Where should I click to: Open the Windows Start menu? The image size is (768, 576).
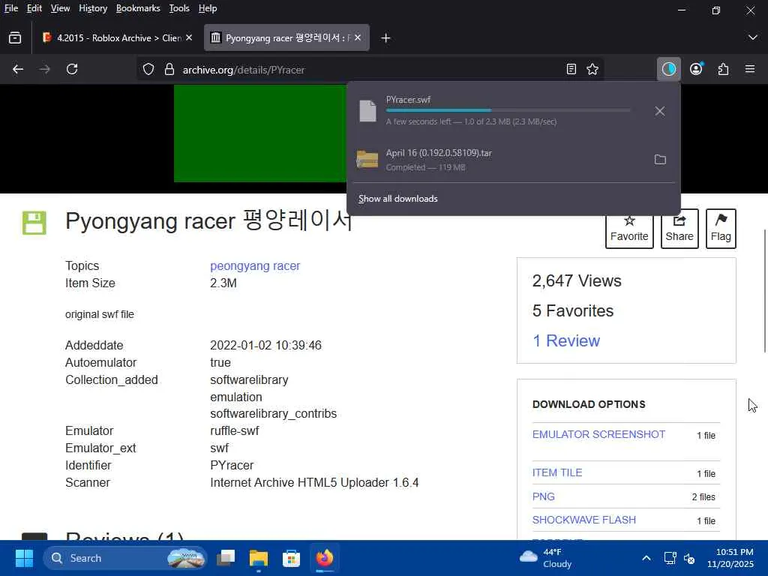tap(24, 558)
